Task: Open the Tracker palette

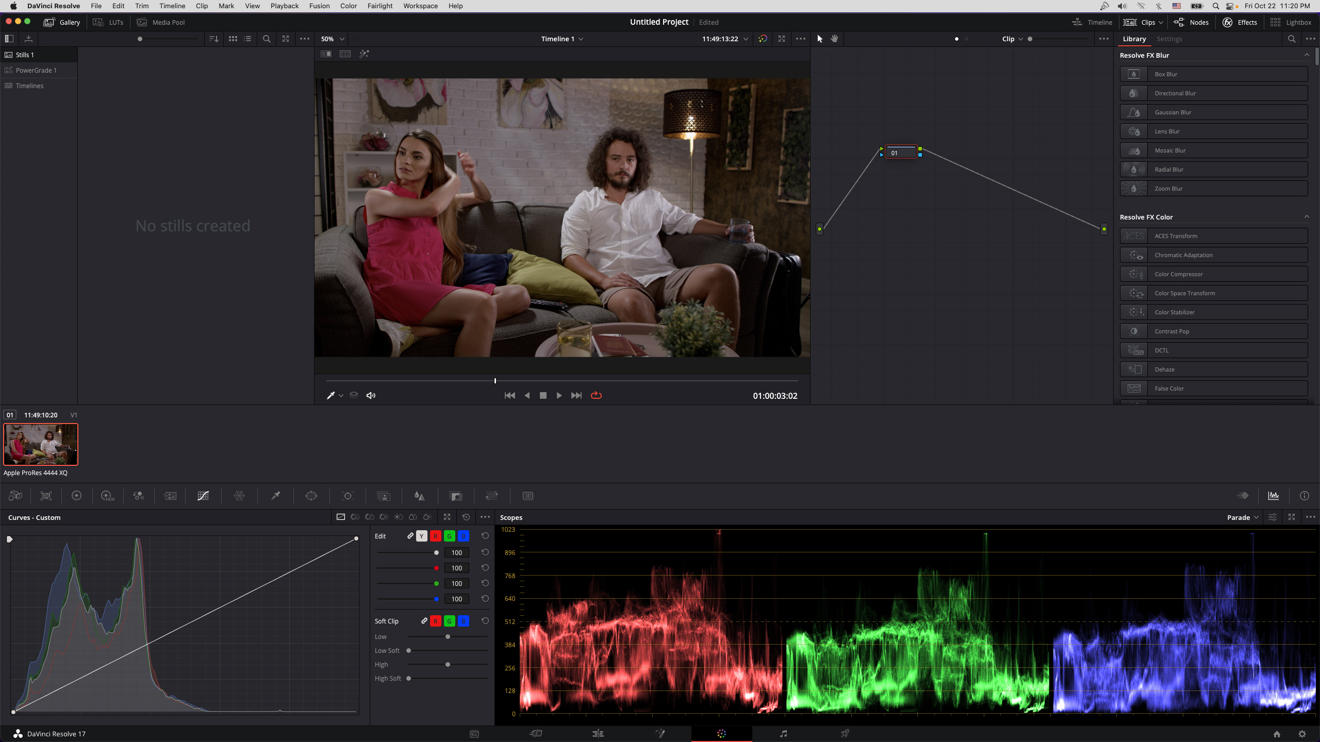Action: click(x=348, y=496)
